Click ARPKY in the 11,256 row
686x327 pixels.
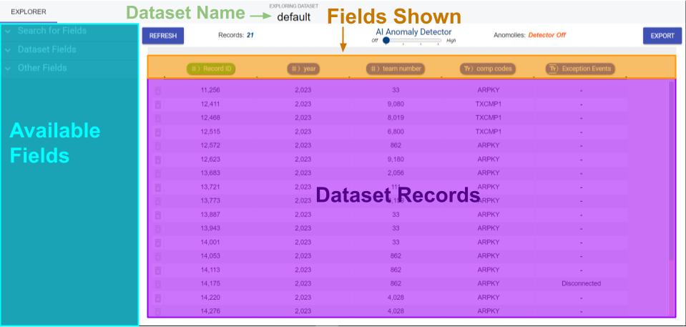coord(489,90)
